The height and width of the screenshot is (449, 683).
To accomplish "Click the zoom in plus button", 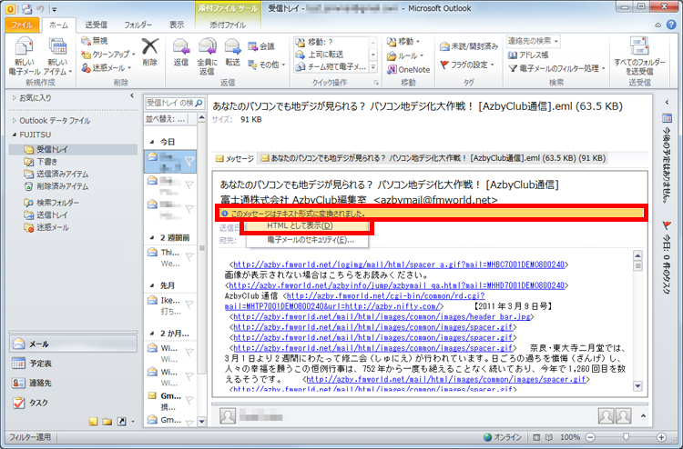I will pyautogui.click(x=661, y=437).
